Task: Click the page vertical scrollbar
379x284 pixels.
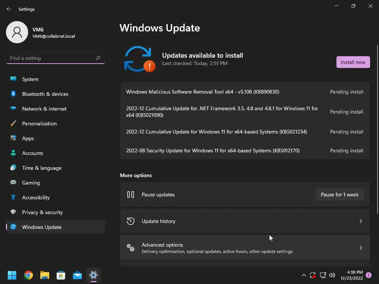Action: (377, 129)
